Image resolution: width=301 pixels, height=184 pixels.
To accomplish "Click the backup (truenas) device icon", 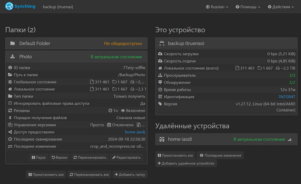I will tap(162, 43).
